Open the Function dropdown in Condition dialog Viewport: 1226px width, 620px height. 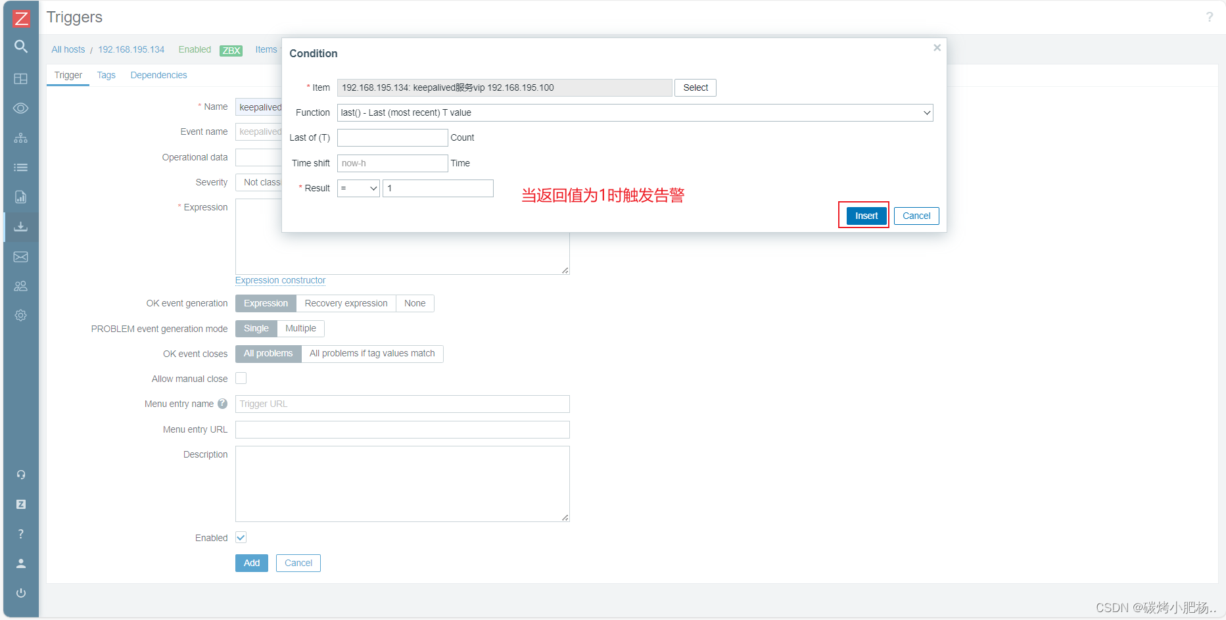(635, 112)
